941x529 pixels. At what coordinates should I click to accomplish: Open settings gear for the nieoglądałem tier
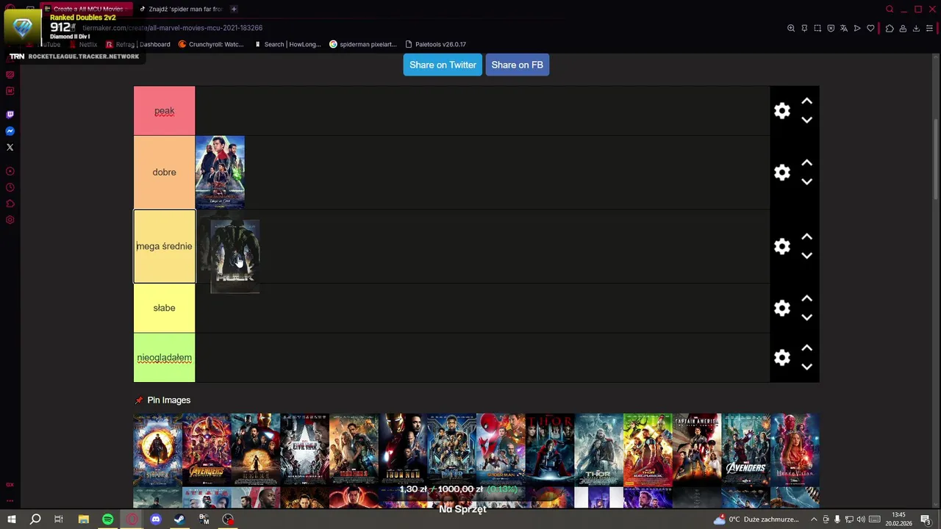click(x=782, y=358)
